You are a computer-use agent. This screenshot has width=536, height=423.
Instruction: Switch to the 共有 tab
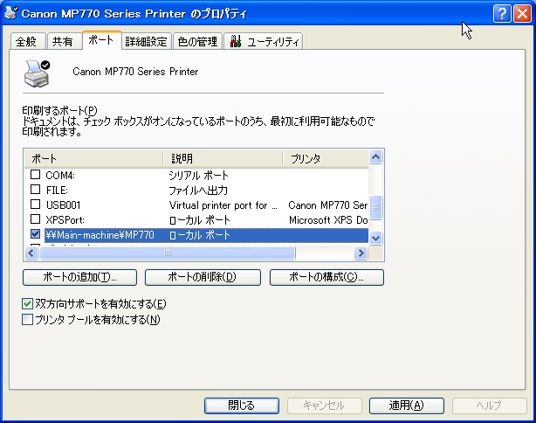tap(64, 41)
